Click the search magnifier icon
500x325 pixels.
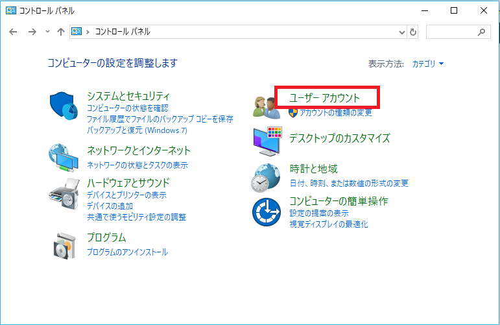tap(481, 32)
